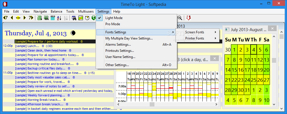Go back seven days with the left 7 arrow
The width and height of the screenshot is (287, 114).
point(5,18)
